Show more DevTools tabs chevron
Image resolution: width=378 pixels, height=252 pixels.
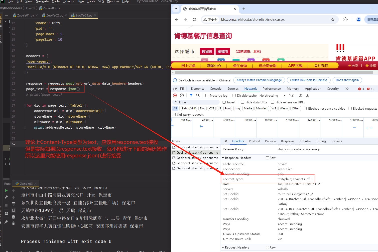347,89
